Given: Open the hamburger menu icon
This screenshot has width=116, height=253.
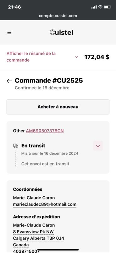Looking at the screenshot, I should coord(9,33).
